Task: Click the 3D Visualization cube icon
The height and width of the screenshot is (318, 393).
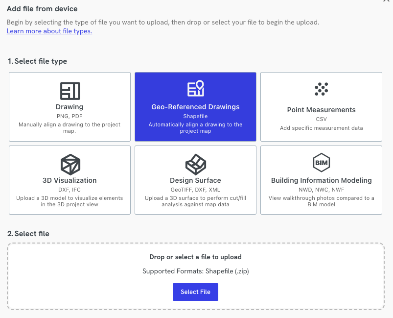Action: coord(70,164)
